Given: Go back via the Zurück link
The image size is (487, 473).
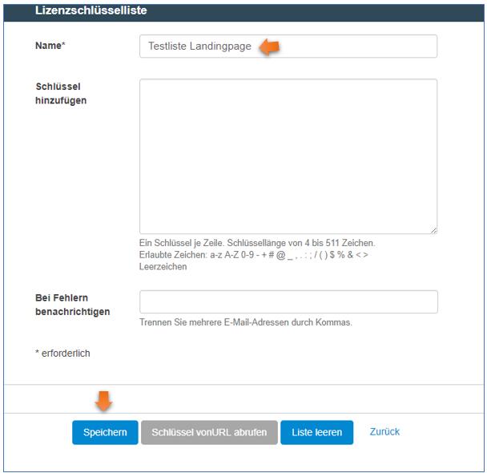Looking at the screenshot, I should click(x=384, y=431).
